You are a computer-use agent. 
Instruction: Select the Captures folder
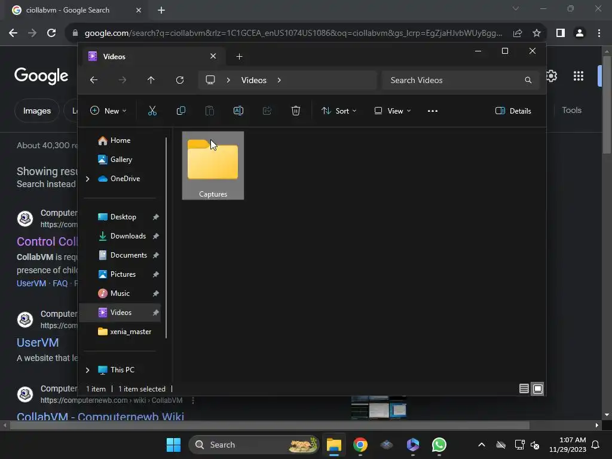click(213, 166)
